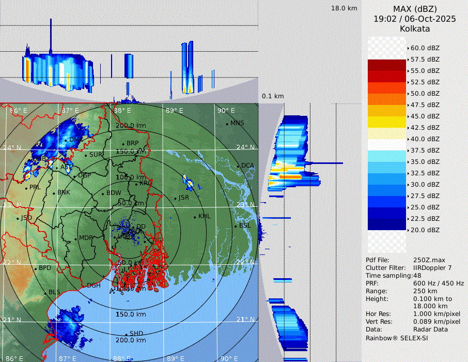
Task: Click the KHL station marker
Action: (195, 216)
